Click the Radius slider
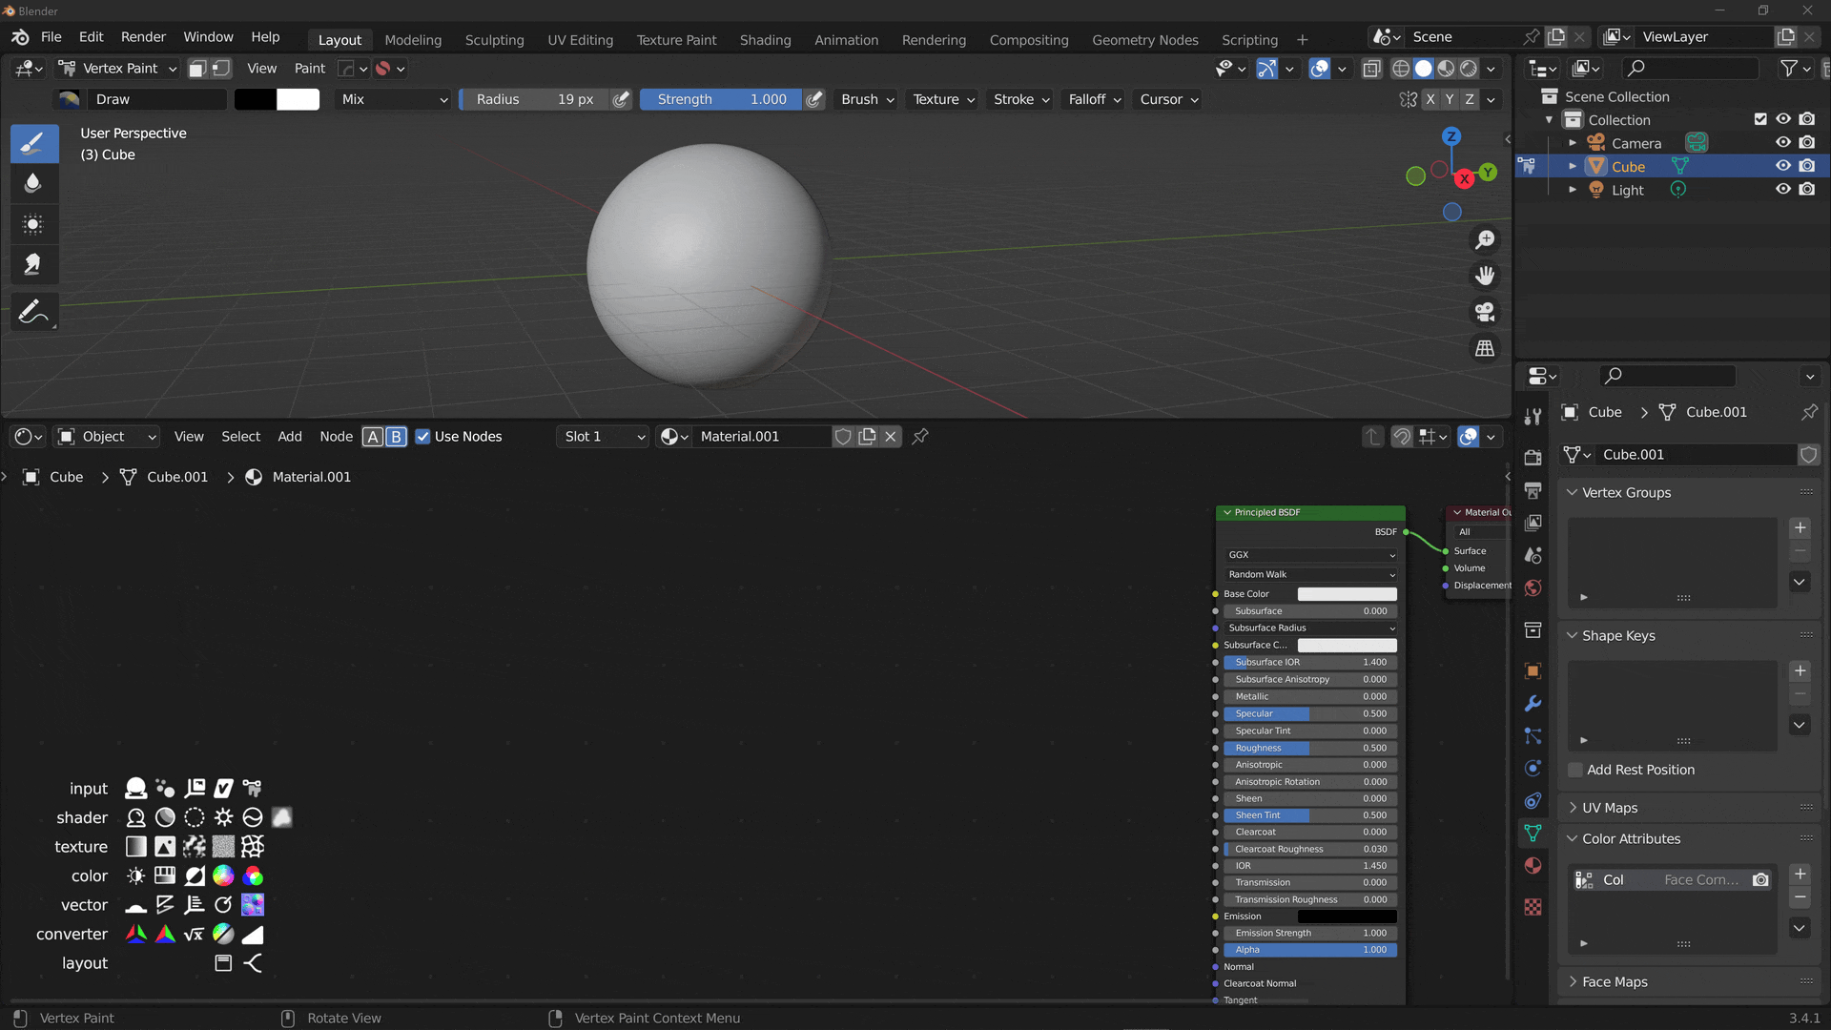This screenshot has width=1831, height=1030. (534, 99)
